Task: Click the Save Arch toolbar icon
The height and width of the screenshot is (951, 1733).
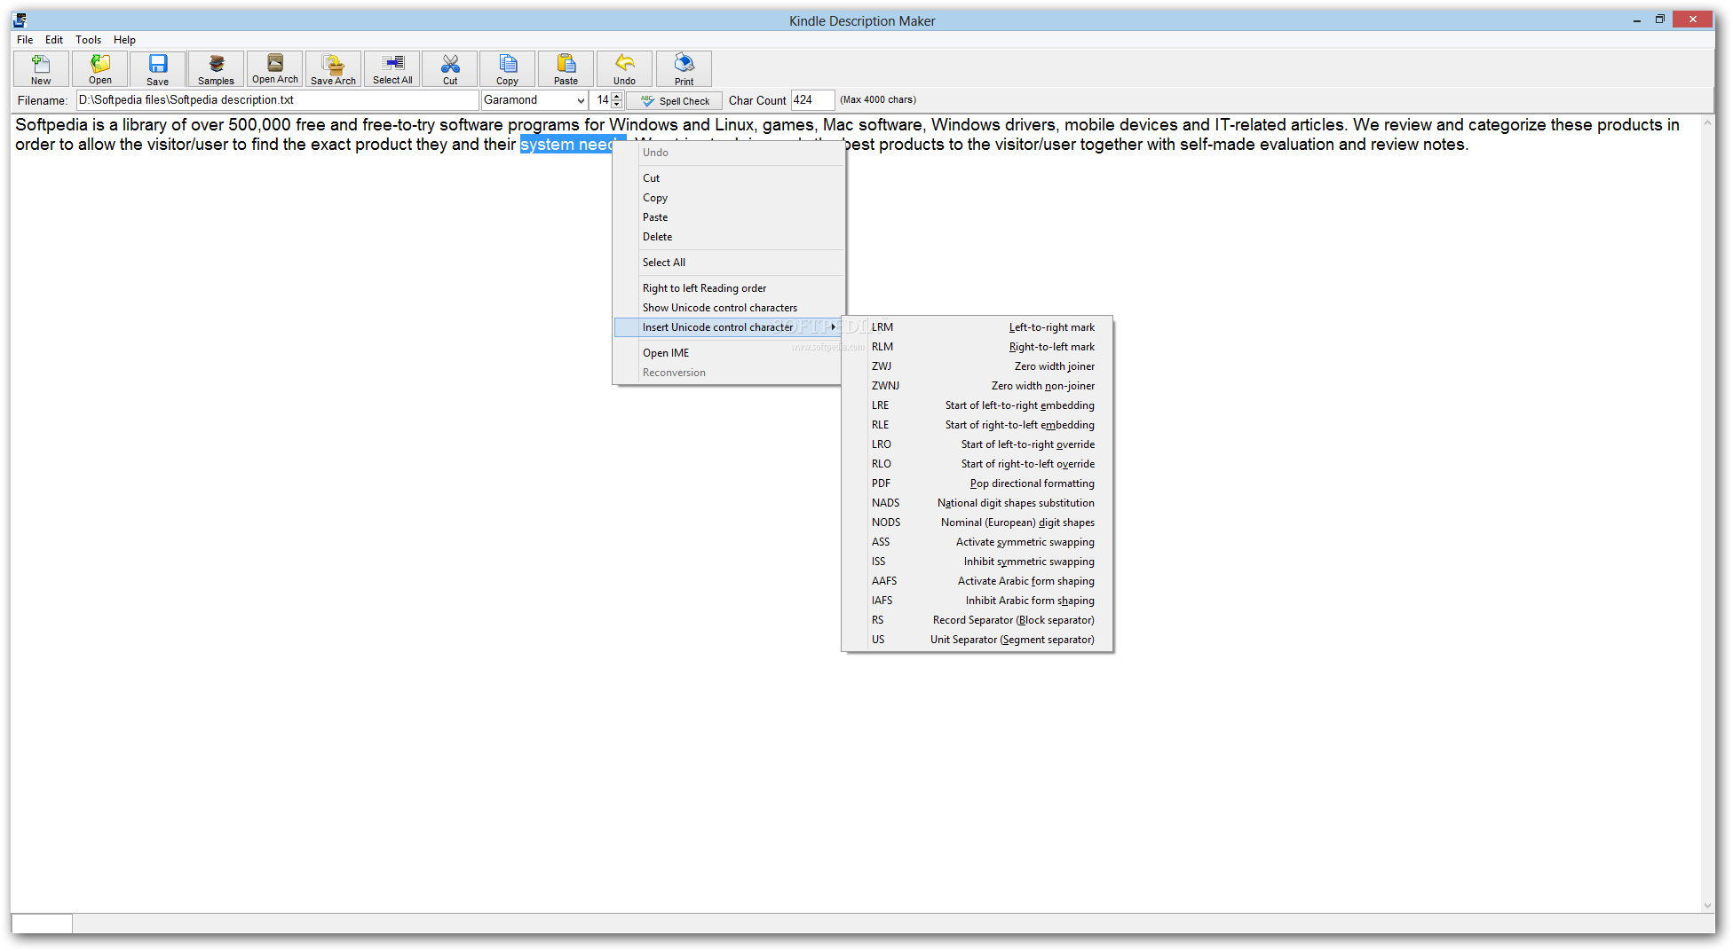Action: (x=333, y=68)
